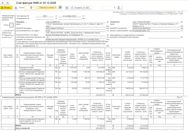This screenshot has width=188, height=131.
Task: Select row 4 name Радиатор АНЖЕ.752692.002
Action: click(x=33, y=84)
